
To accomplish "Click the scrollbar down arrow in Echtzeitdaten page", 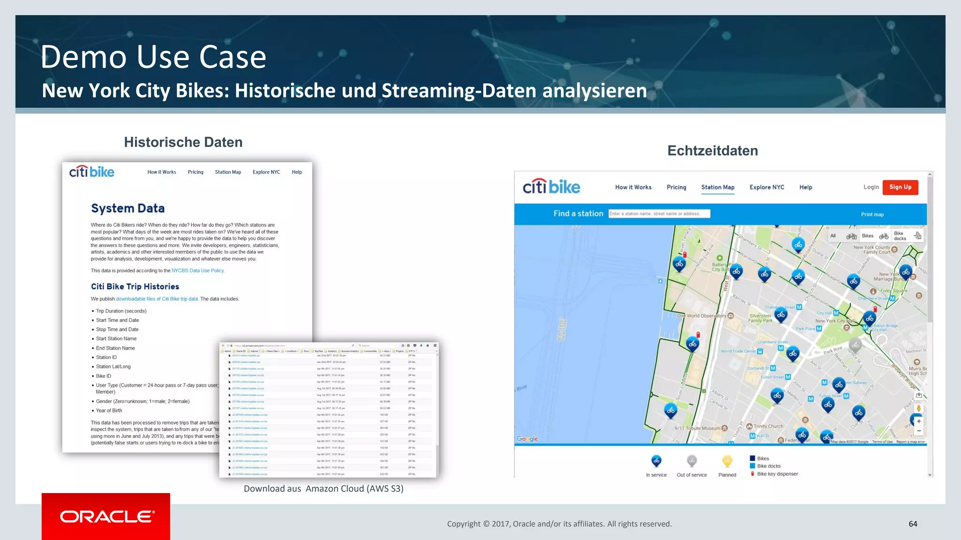I will pyautogui.click(x=930, y=475).
